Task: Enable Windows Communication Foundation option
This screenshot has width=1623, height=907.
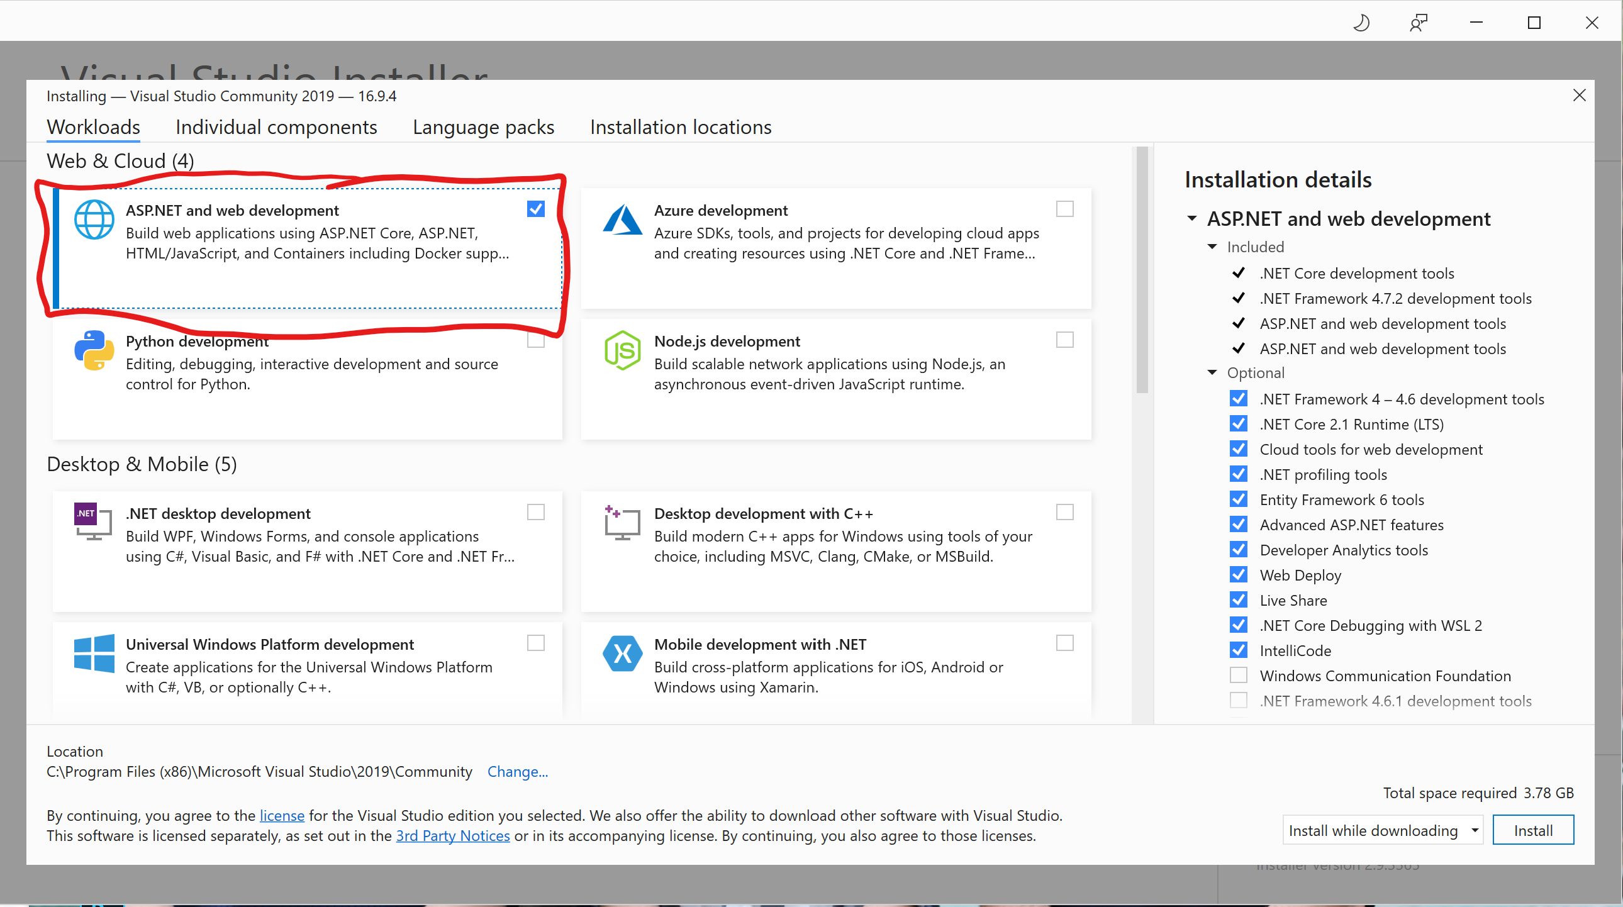Action: tap(1238, 675)
